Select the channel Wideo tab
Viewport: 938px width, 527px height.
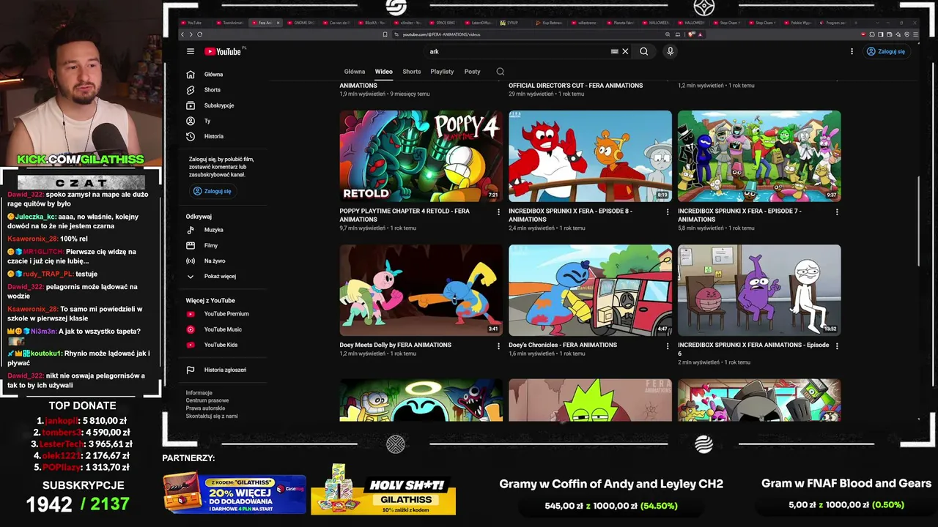[384, 72]
